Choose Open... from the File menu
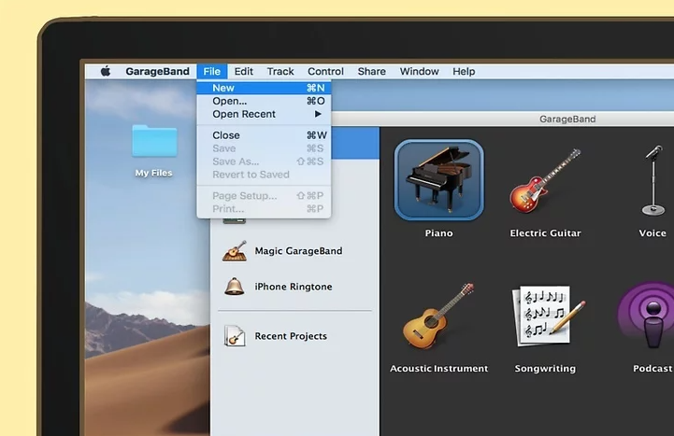674x436 pixels. click(264, 101)
